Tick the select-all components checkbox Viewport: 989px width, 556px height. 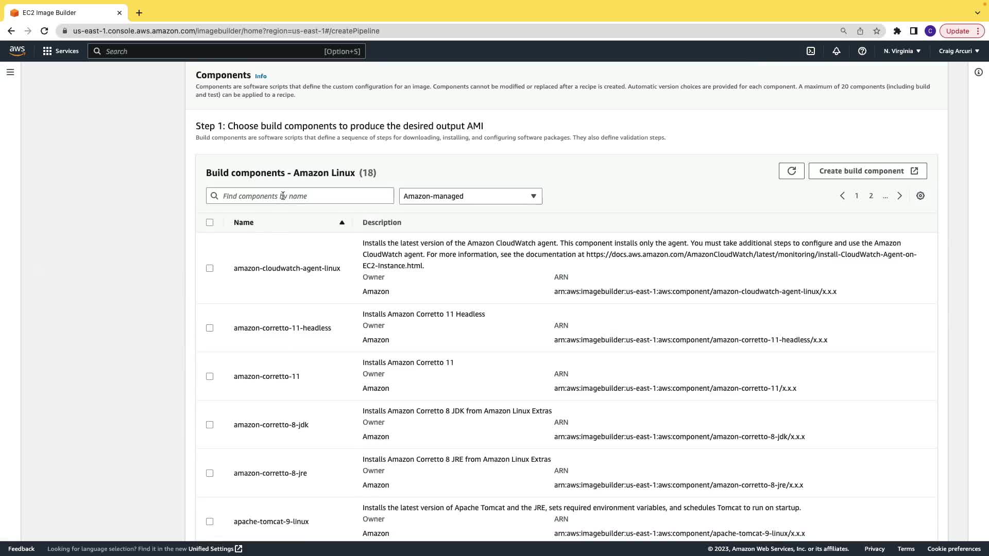(210, 222)
